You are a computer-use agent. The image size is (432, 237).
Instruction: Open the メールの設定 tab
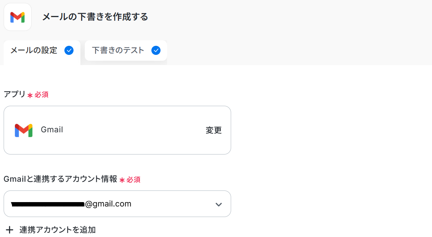click(x=34, y=51)
